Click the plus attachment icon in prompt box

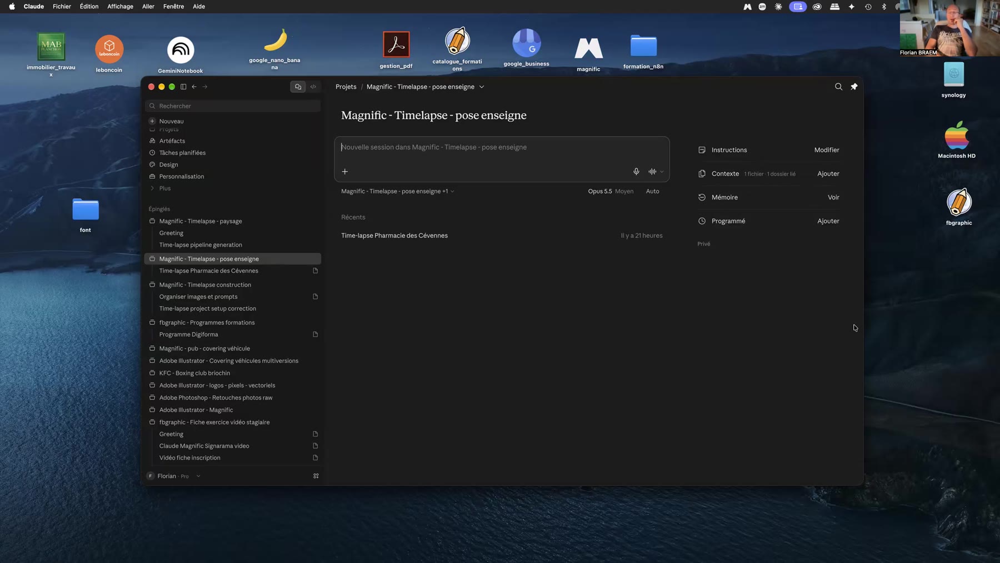(x=345, y=172)
